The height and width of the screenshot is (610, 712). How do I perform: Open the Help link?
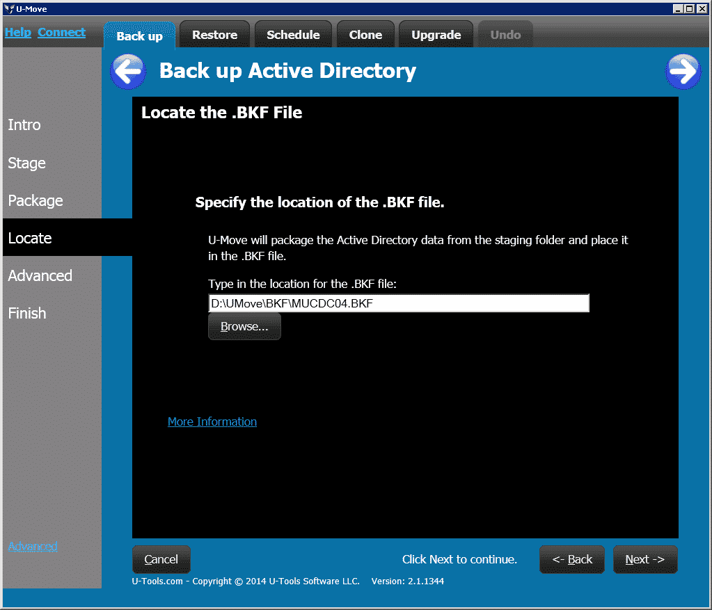pos(17,32)
